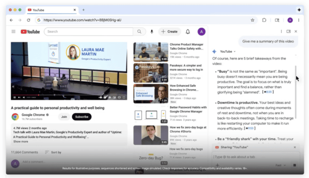Switch to theater mode
The width and height of the screenshot is (309, 178).
point(119,97)
